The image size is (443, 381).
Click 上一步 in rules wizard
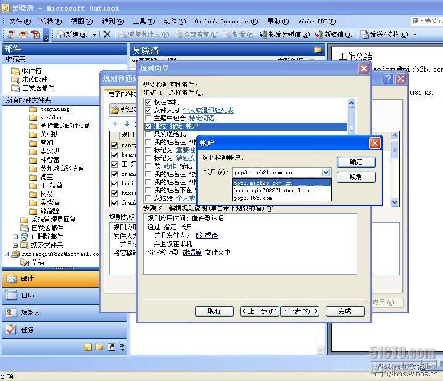[x=260, y=311]
